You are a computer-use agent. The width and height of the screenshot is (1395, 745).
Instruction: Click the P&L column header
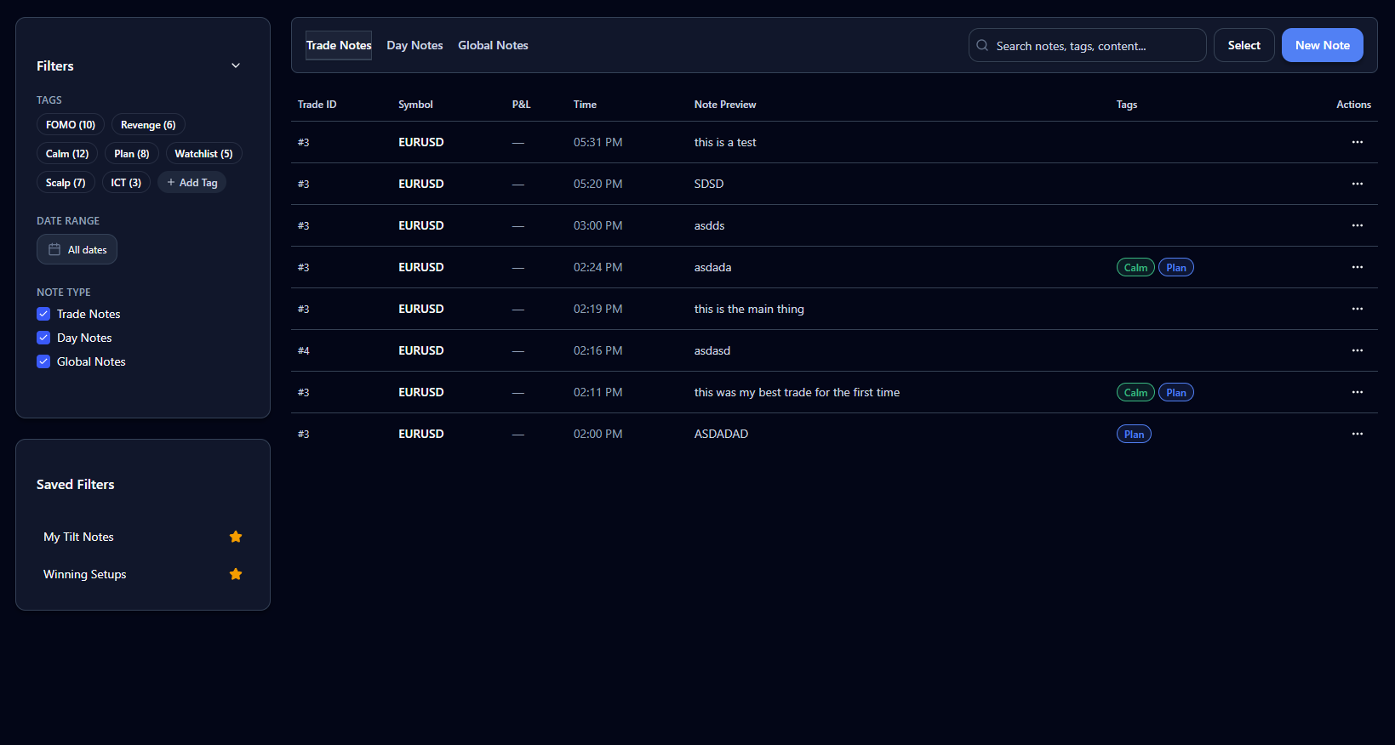click(521, 105)
